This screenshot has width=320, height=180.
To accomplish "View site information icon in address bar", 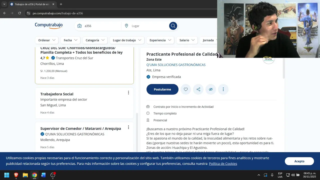I will (28, 13).
